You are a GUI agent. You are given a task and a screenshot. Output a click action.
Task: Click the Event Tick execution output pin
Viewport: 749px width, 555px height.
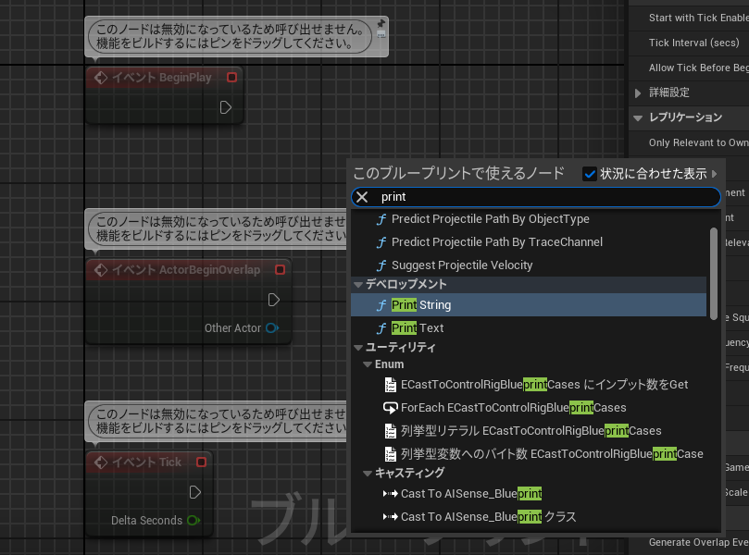[x=194, y=492]
